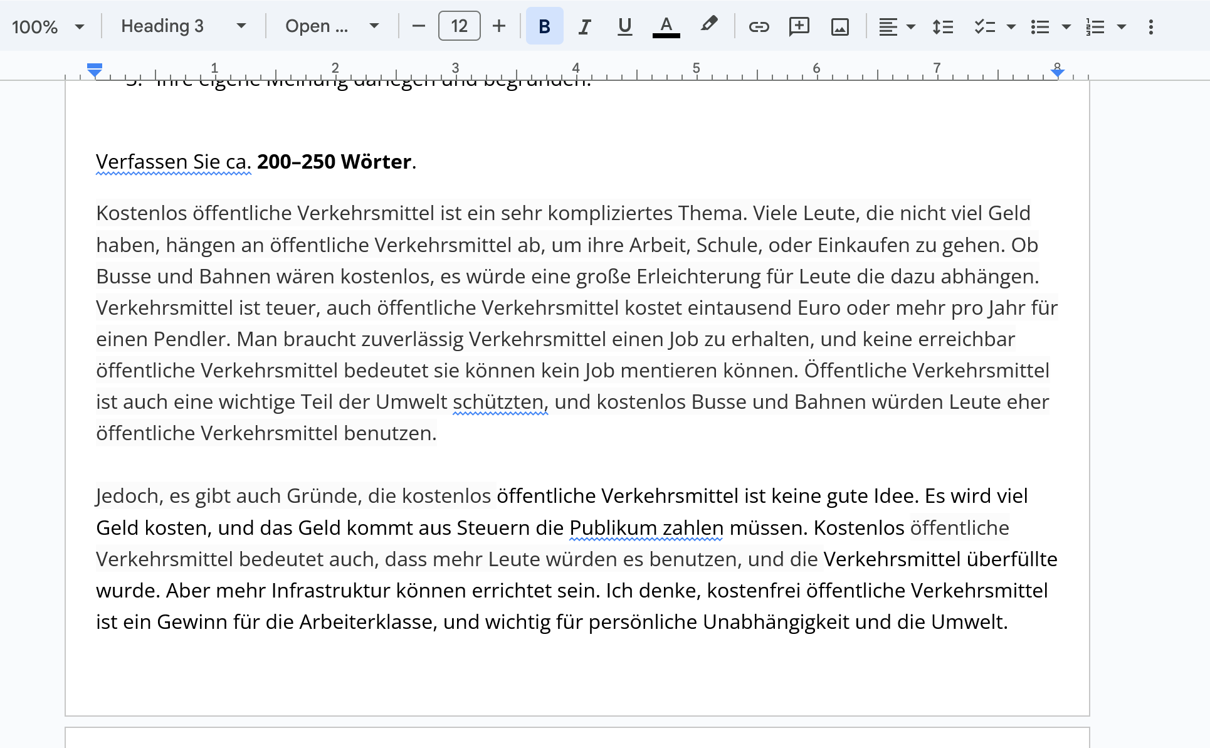The height and width of the screenshot is (748, 1210).
Task: Toggle italic formatting
Action: [x=584, y=26]
